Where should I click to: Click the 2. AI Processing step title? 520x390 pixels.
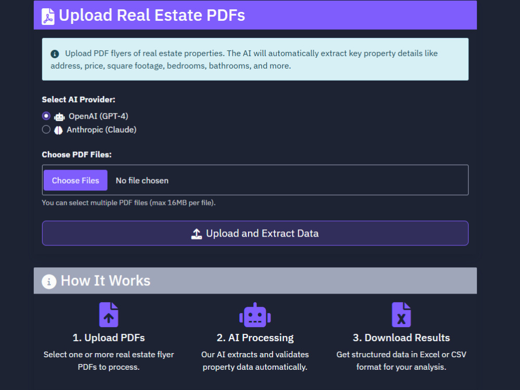tap(255, 337)
